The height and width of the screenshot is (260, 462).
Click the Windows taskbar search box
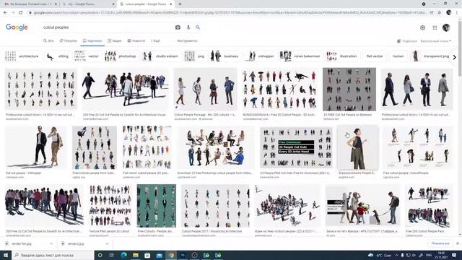tap(53, 255)
